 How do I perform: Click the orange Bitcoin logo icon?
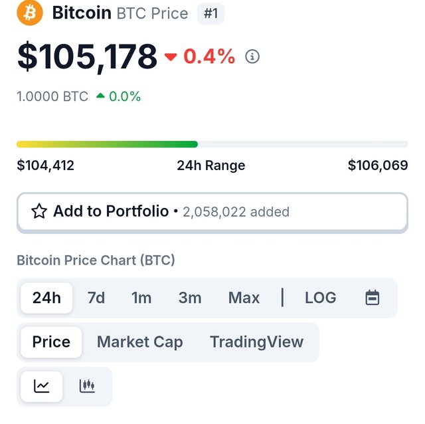pyautogui.click(x=29, y=13)
